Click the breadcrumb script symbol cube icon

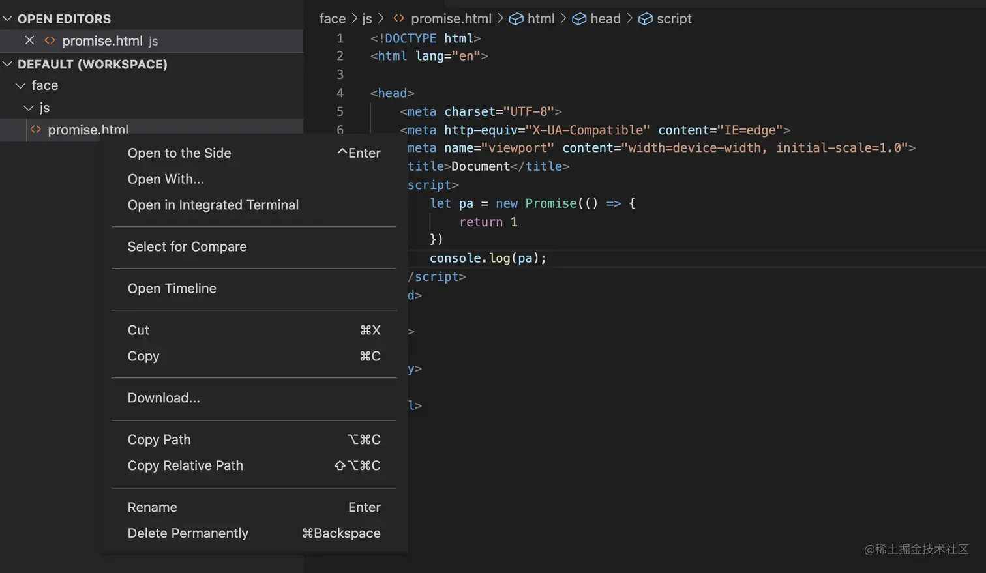(x=646, y=19)
